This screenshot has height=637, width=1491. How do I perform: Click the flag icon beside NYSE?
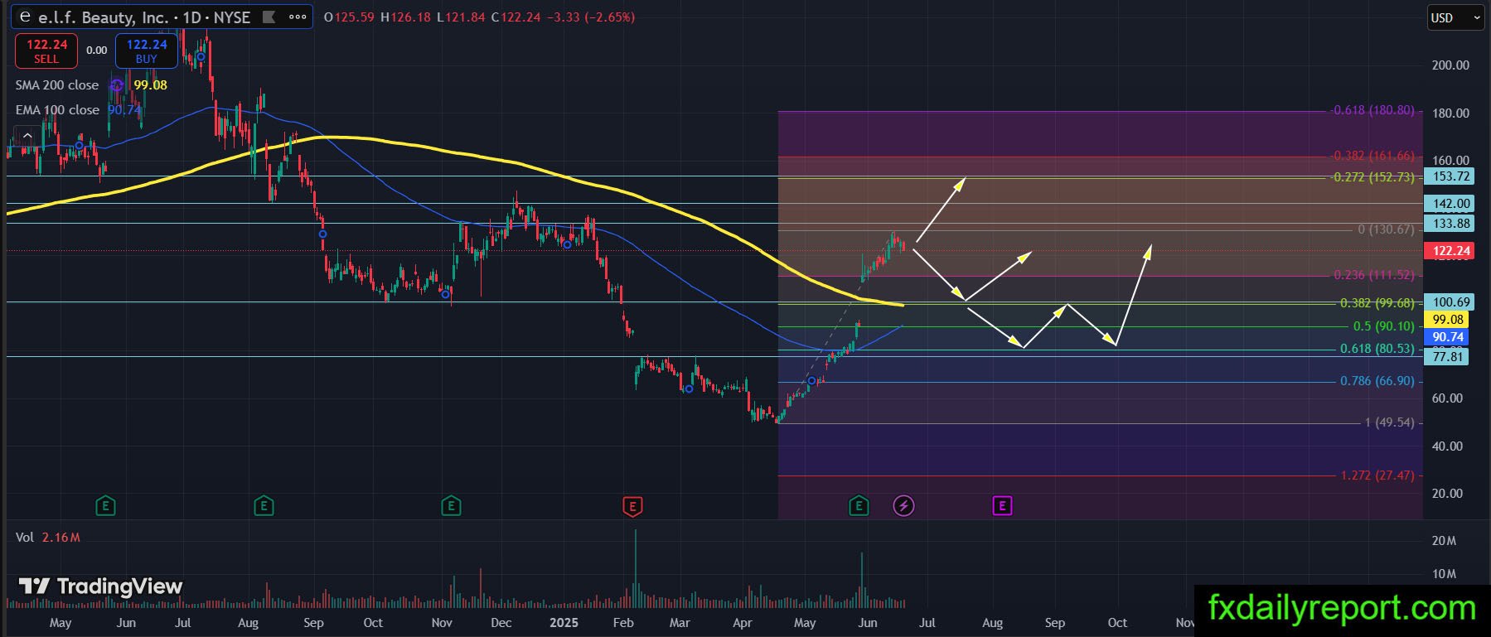(269, 17)
